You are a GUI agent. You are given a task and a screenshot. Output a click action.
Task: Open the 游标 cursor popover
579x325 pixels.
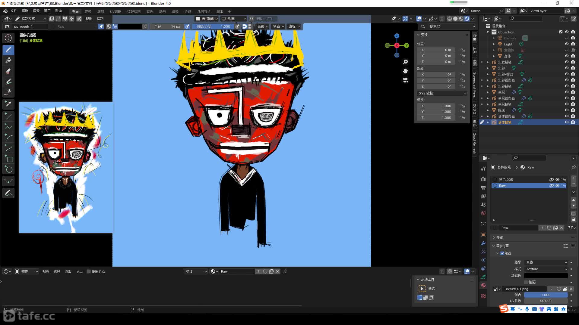point(294,26)
